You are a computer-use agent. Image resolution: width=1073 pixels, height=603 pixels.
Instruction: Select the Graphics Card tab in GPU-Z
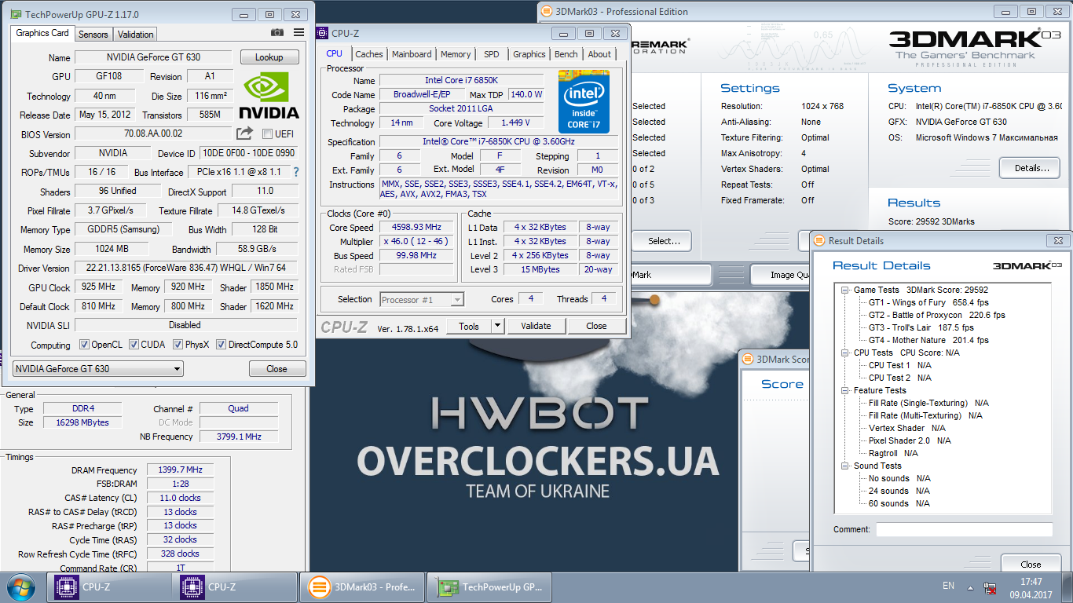pos(42,33)
